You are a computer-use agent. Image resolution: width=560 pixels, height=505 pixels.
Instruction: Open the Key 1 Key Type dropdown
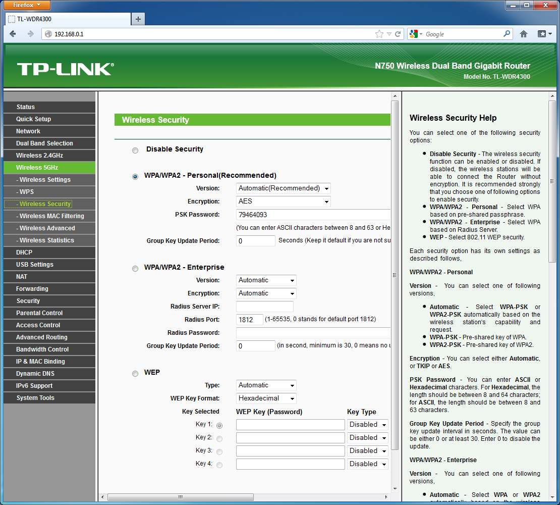367,425
